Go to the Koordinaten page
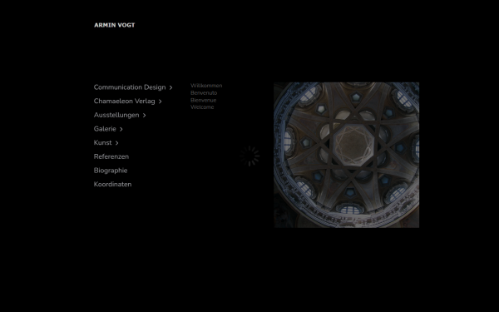This screenshot has height=312, width=499. coord(112,185)
